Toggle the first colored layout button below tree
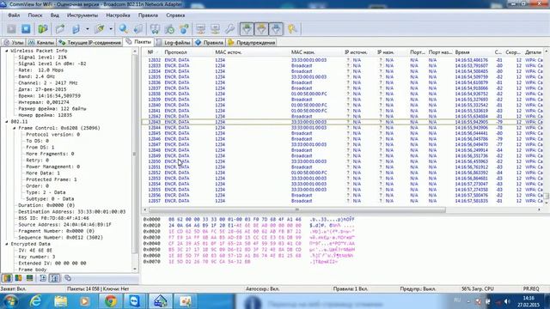The height and width of the screenshot is (309, 550). coord(7,278)
